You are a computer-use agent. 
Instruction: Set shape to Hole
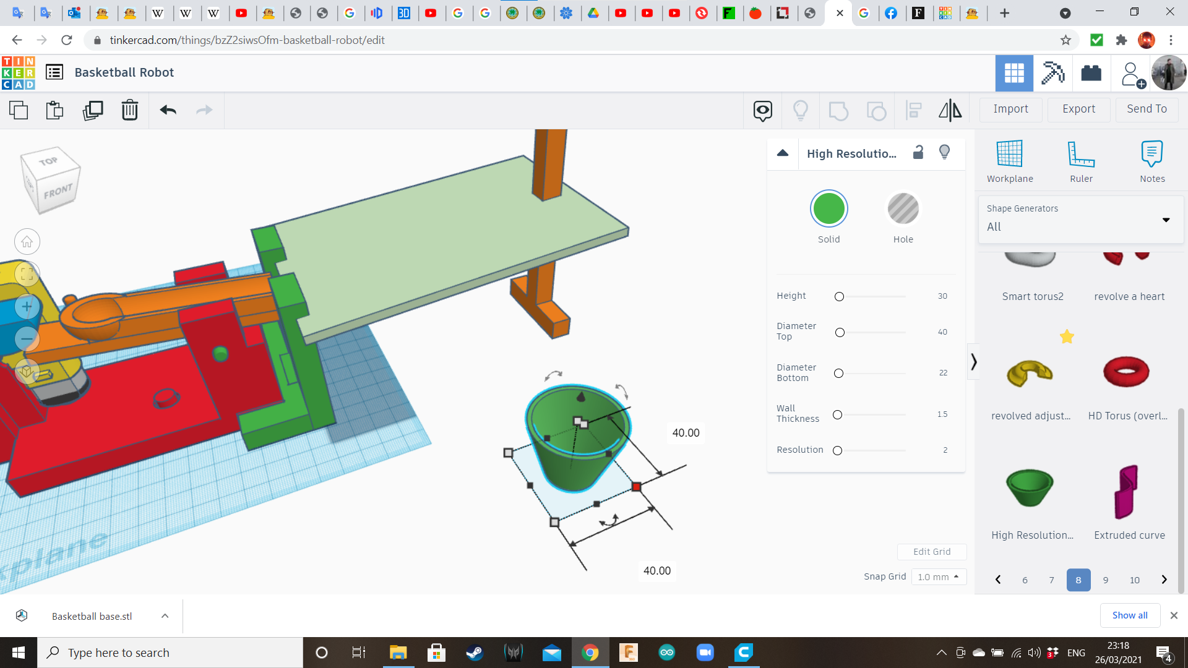point(903,209)
